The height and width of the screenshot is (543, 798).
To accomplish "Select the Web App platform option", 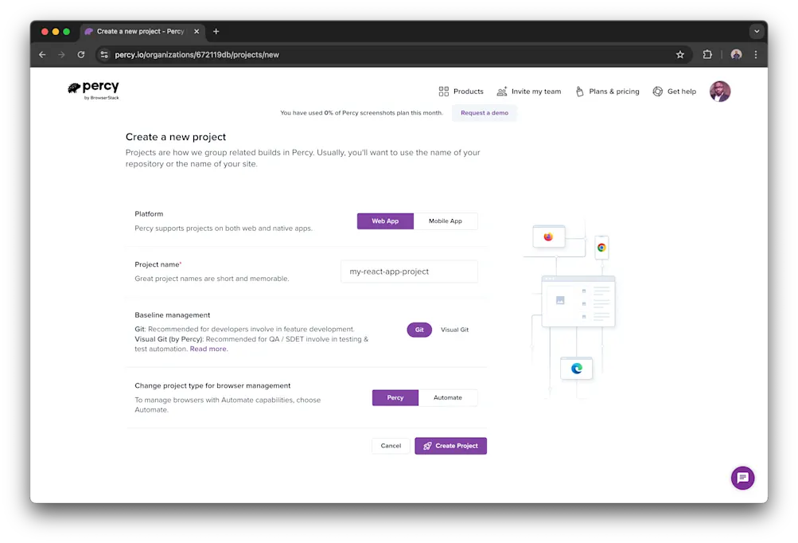I will [385, 221].
